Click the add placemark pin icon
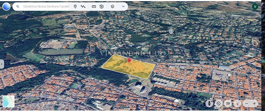This screenshot has height=111, width=265. pos(75,6)
